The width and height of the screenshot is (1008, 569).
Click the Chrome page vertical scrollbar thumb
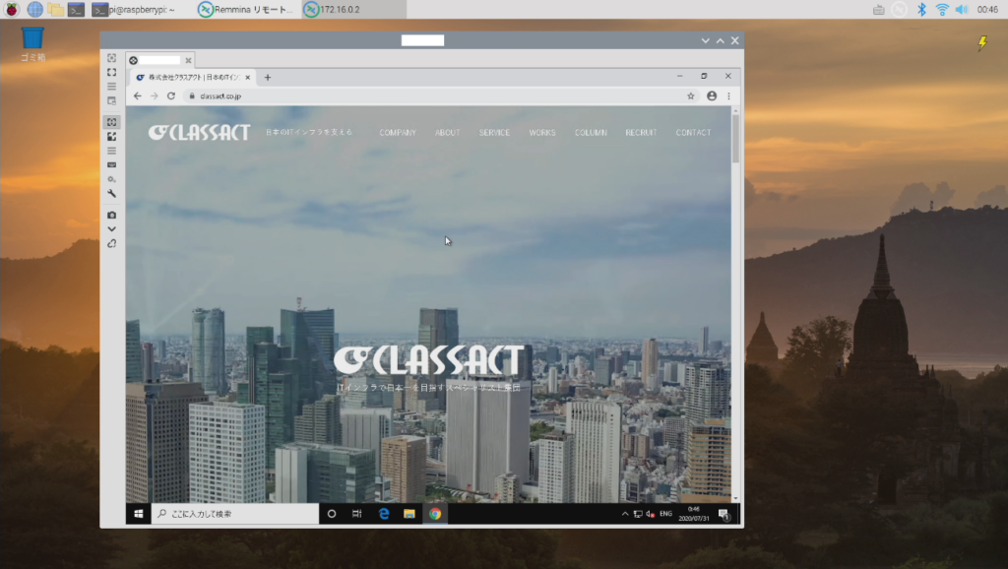coord(735,138)
